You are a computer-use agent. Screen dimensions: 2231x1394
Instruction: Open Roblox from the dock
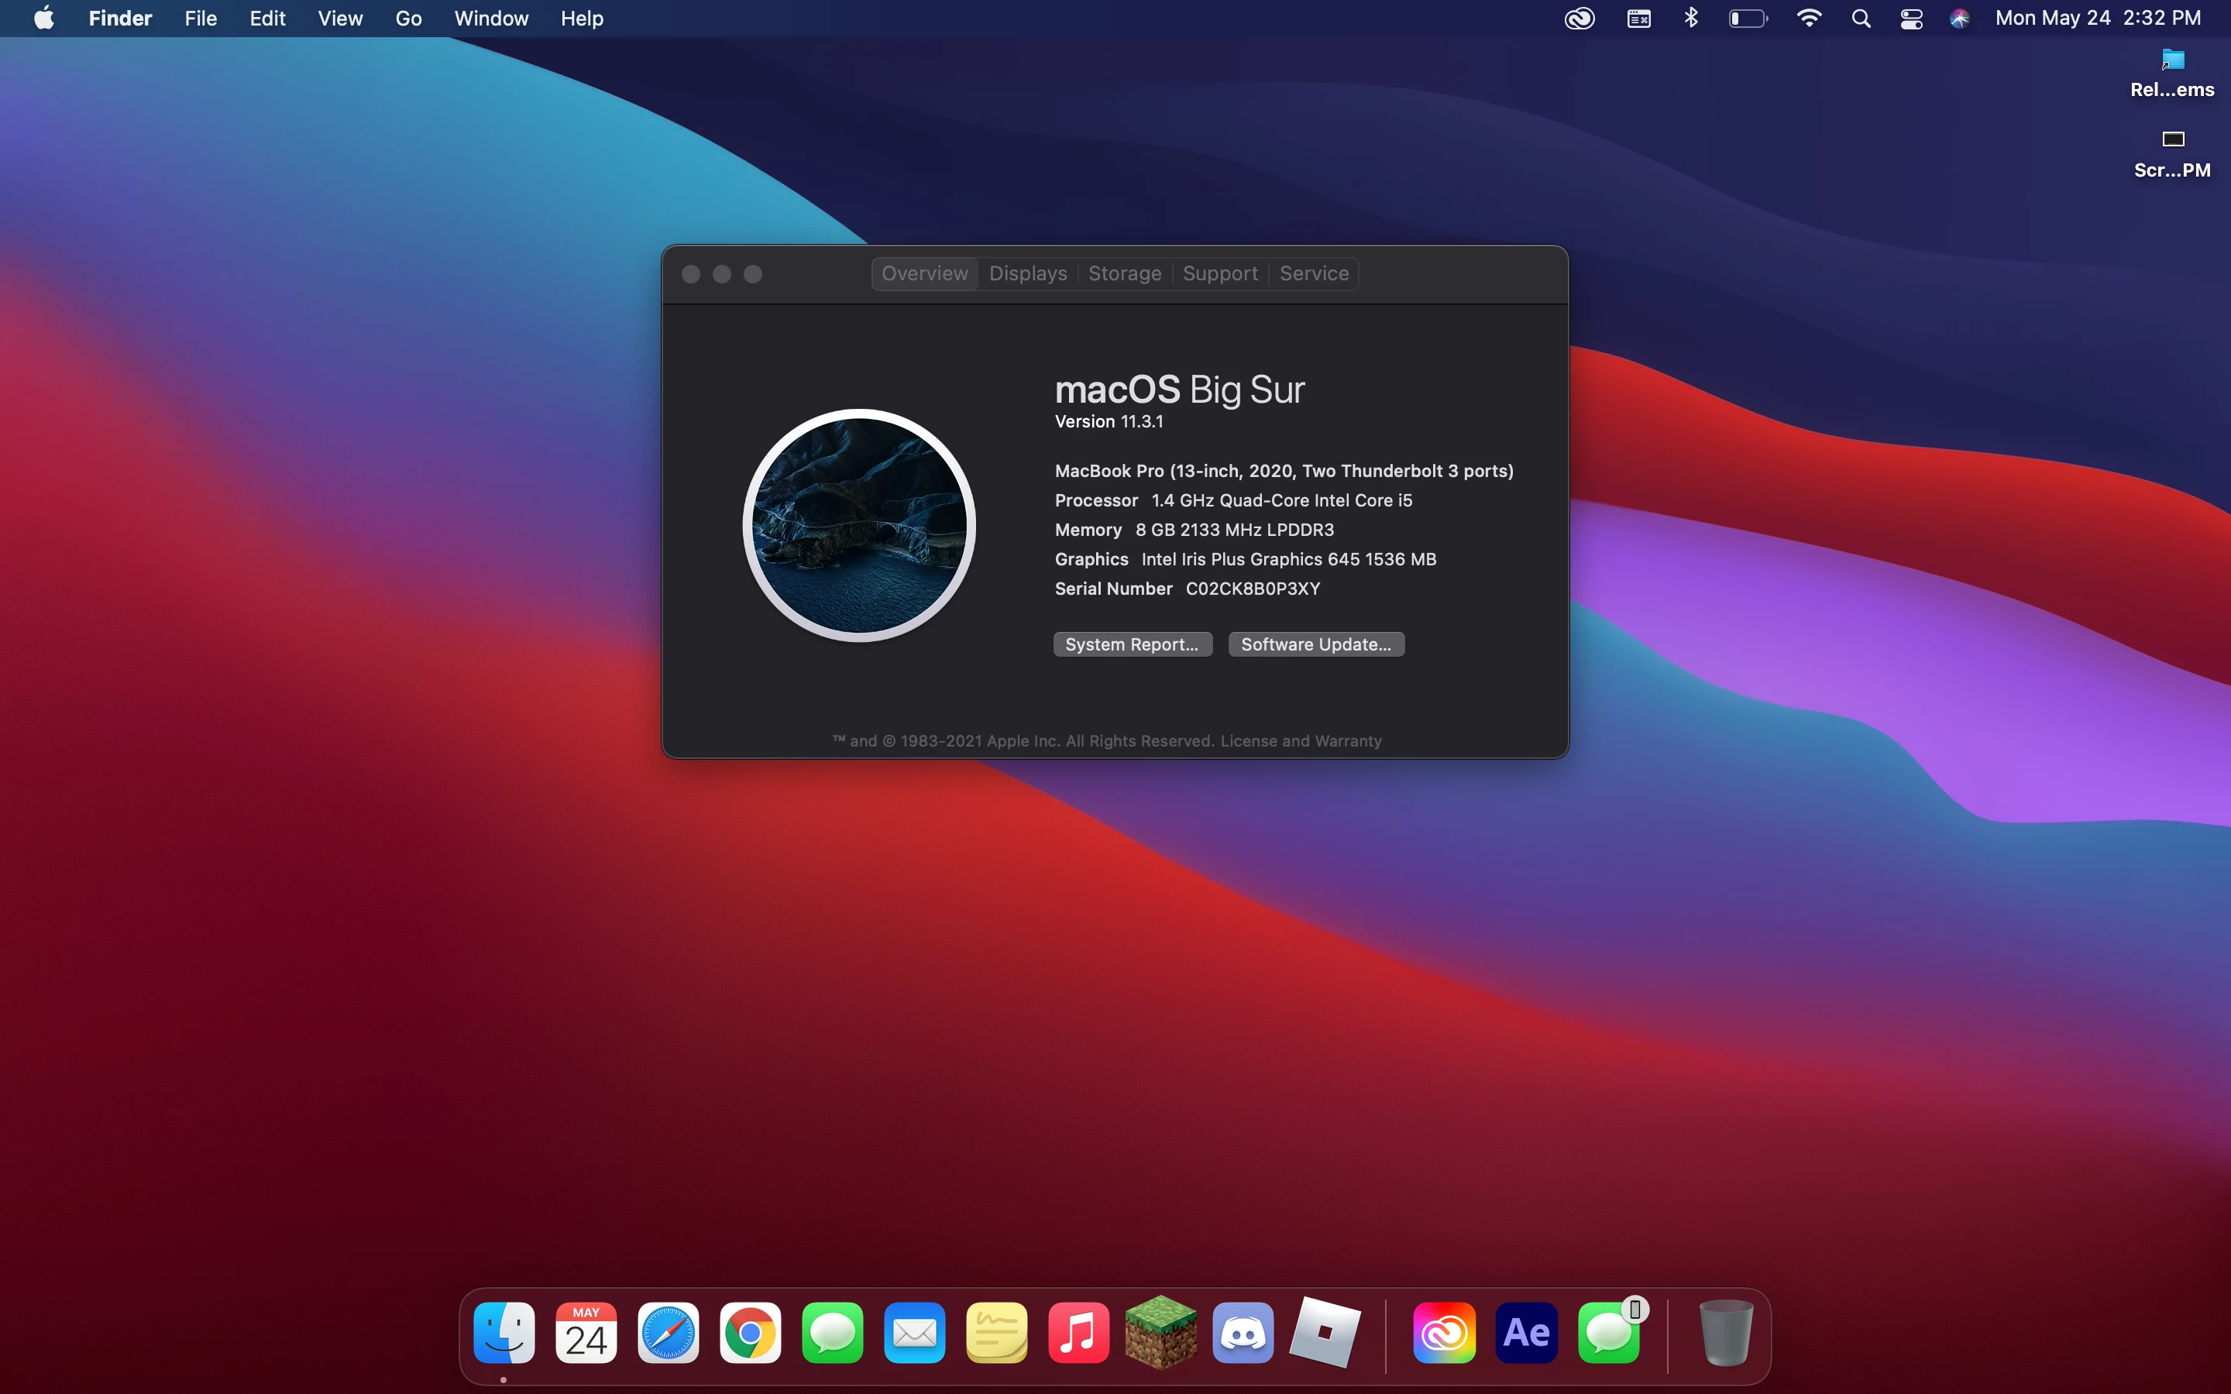[1325, 1333]
